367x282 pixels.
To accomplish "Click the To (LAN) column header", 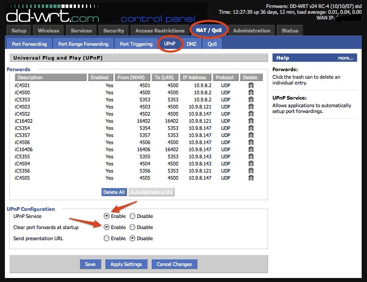I will pyautogui.click(x=165, y=77).
